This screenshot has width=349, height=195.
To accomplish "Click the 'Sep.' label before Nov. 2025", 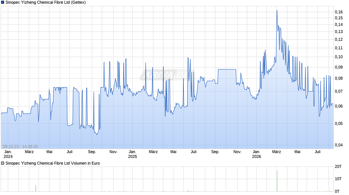I will click(x=215, y=152).
